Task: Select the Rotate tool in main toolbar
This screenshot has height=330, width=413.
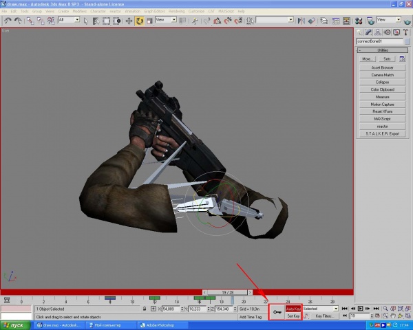Action: tap(139, 21)
